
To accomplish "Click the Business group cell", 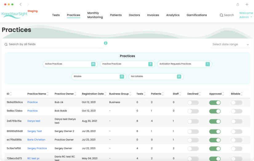I will (x=115, y=102).
